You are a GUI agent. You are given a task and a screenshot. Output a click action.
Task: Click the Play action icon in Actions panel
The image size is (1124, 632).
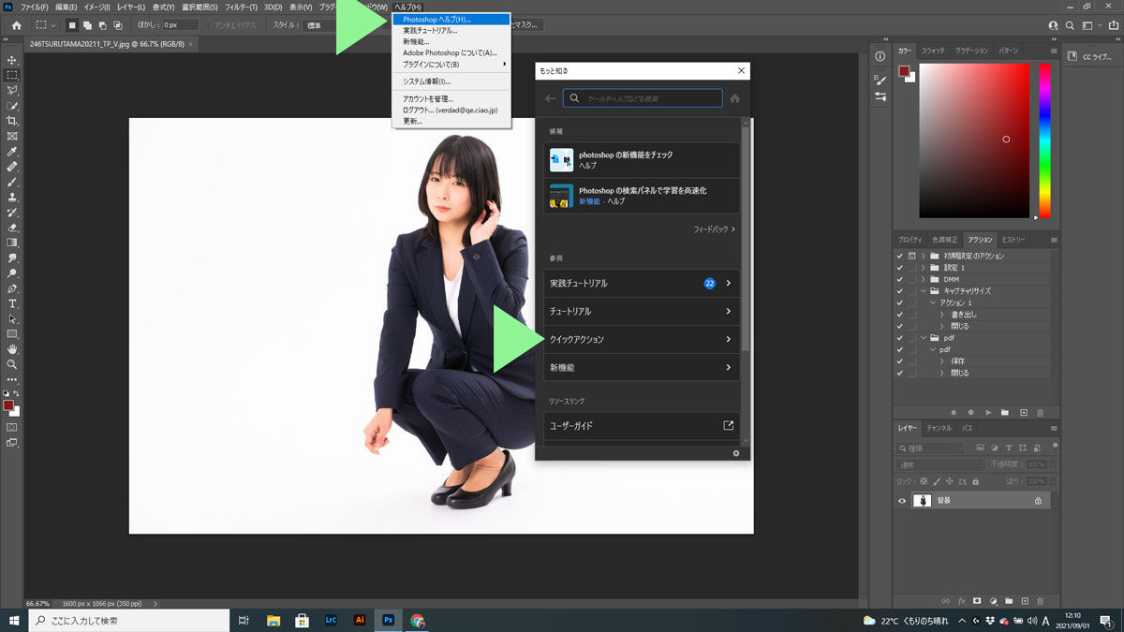coord(987,412)
